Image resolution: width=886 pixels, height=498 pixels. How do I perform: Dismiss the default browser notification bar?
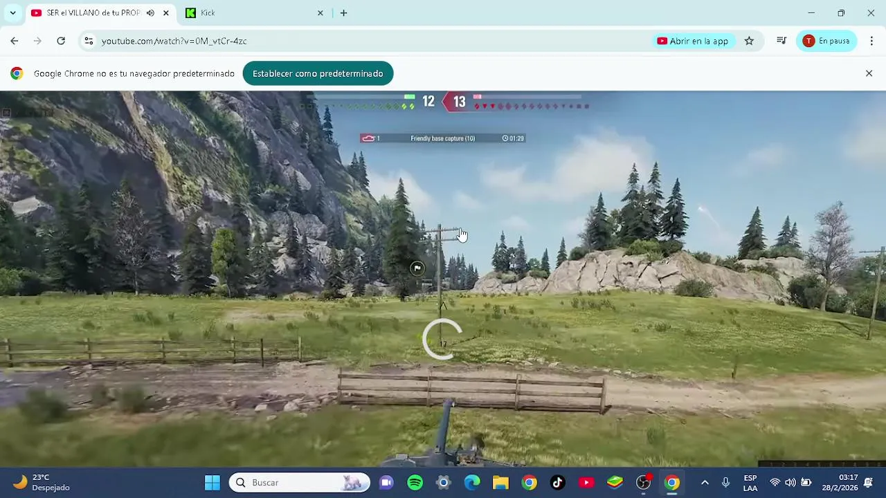point(869,73)
